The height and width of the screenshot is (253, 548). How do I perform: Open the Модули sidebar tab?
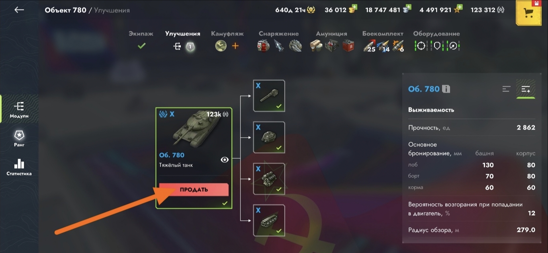click(x=19, y=110)
